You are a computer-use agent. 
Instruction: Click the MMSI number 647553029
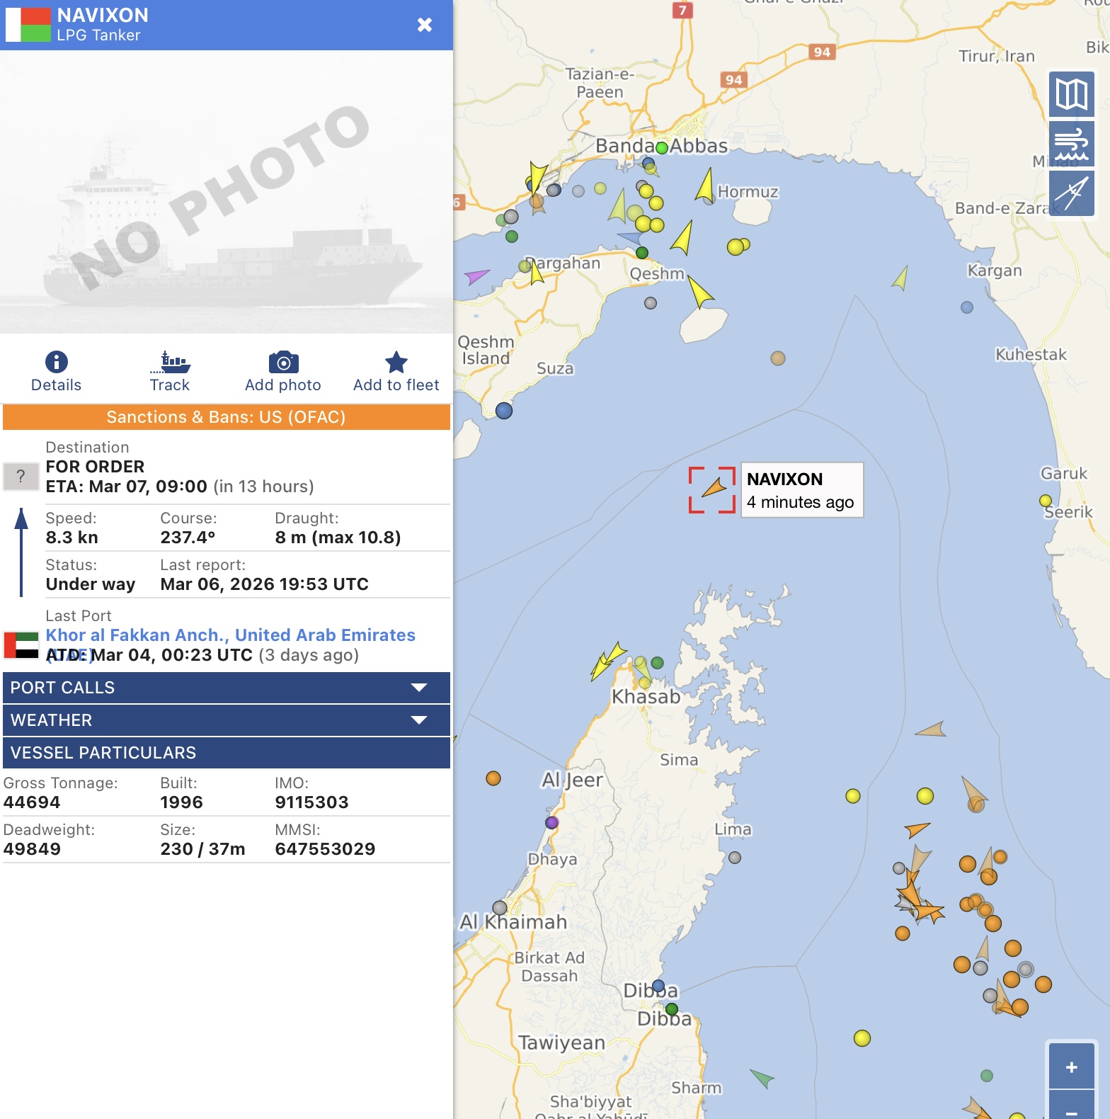pyautogui.click(x=325, y=849)
